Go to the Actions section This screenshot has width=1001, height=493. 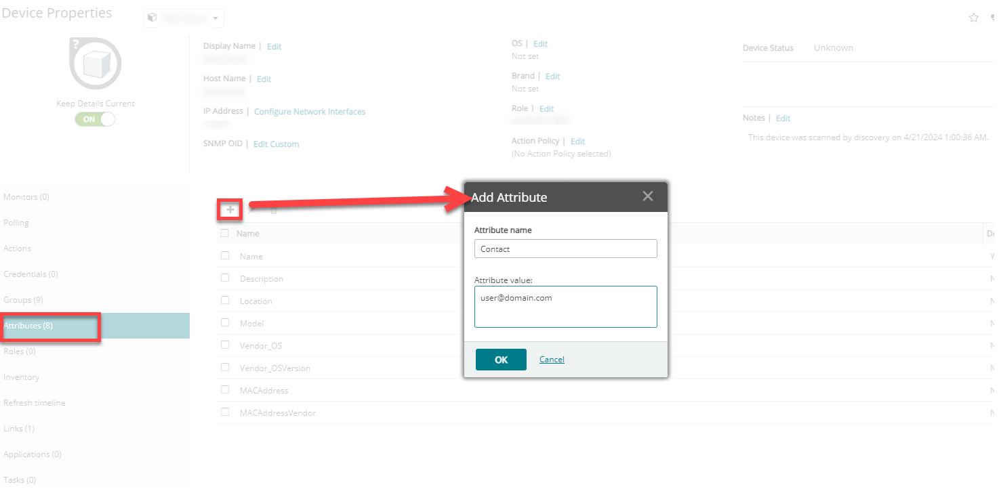point(18,249)
